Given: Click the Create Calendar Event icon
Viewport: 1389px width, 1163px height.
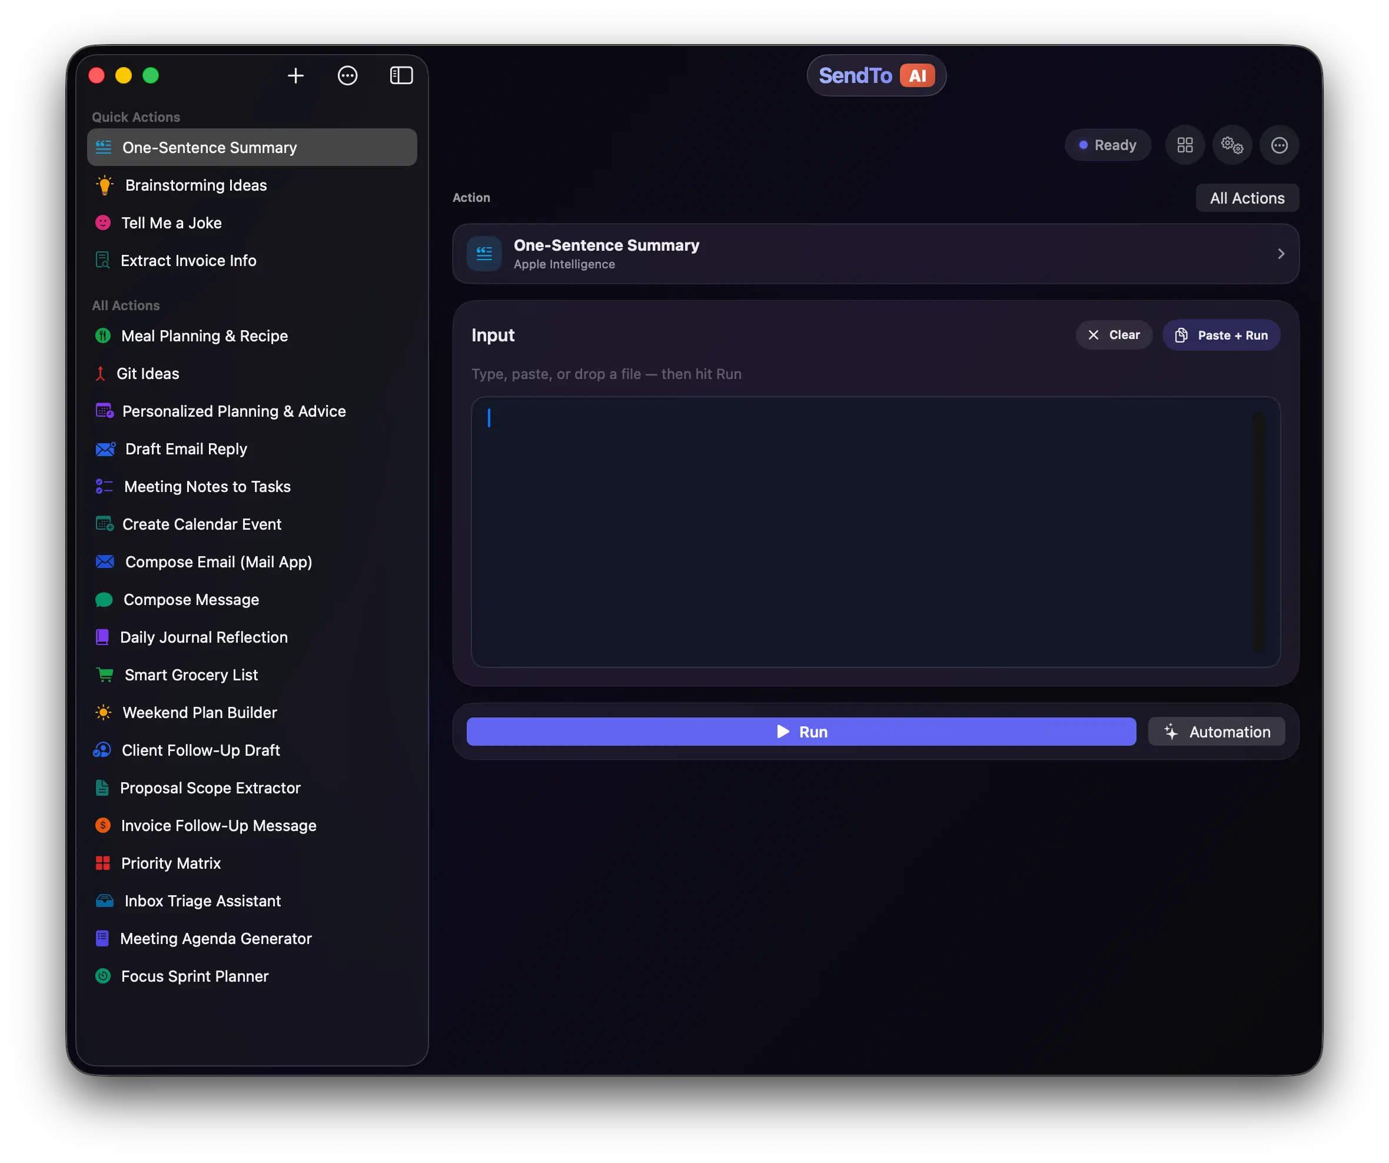Looking at the screenshot, I should click(104, 524).
